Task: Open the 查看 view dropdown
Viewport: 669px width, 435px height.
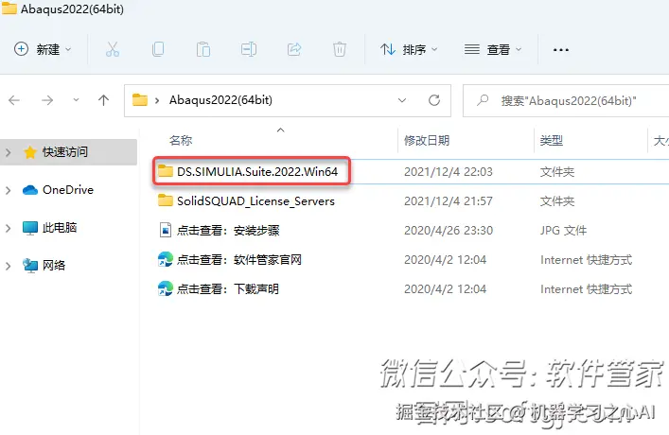Action: [493, 49]
